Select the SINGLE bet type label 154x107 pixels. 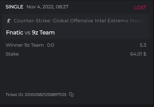14,7
